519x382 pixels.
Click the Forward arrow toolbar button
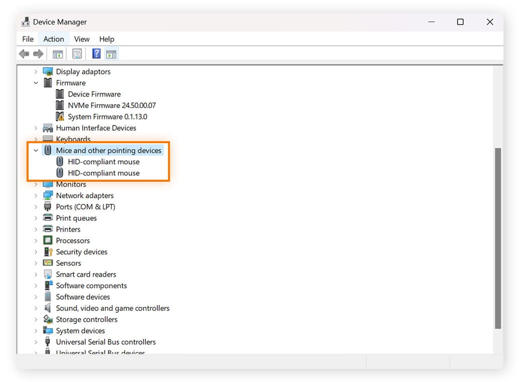click(x=38, y=54)
